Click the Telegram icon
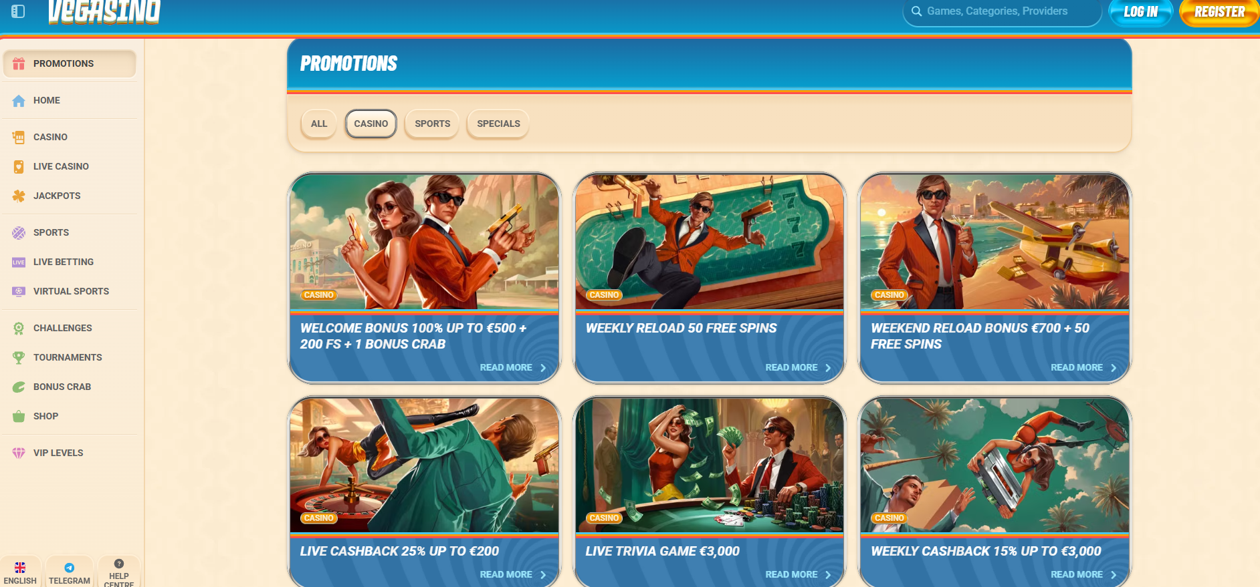The image size is (1260, 587). [x=70, y=568]
